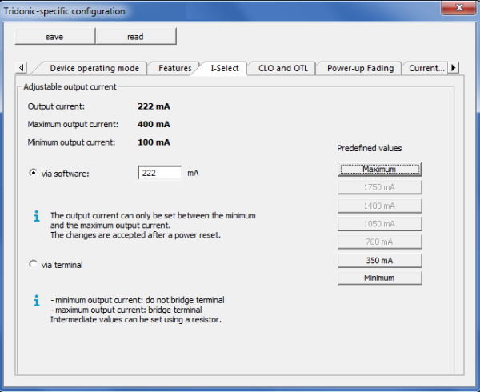
Task: Click the Adjustable output current group label
Action: click(70, 87)
